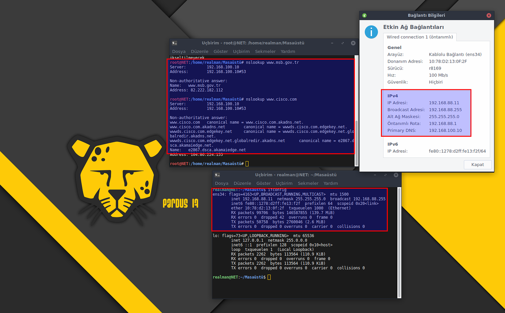Image resolution: width=505 pixels, height=313 pixels.
Task: Open Yardım menu in realman terminal
Action: (330, 183)
